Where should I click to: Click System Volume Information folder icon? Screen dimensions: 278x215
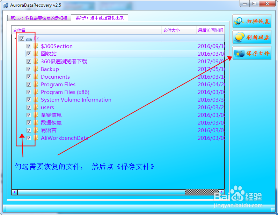click(x=36, y=99)
